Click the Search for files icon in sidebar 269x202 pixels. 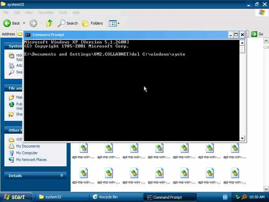(x=11, y=72)
